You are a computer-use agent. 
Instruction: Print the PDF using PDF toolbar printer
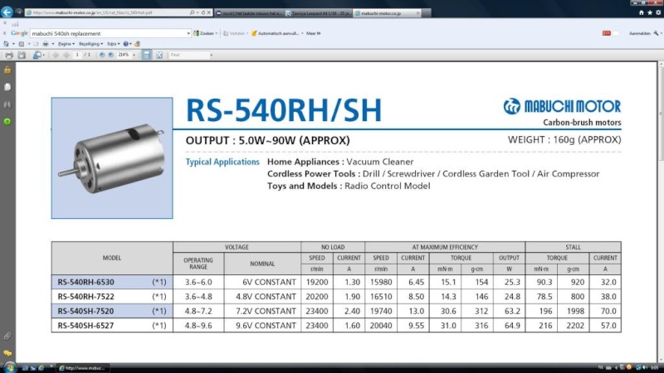[9, 55]
